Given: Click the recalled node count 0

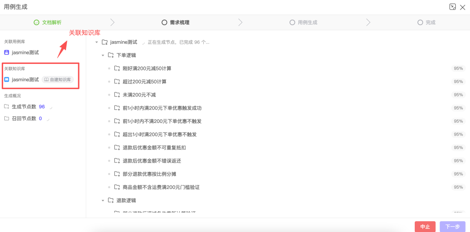Looking at the screenshot, I should [40, 119].
